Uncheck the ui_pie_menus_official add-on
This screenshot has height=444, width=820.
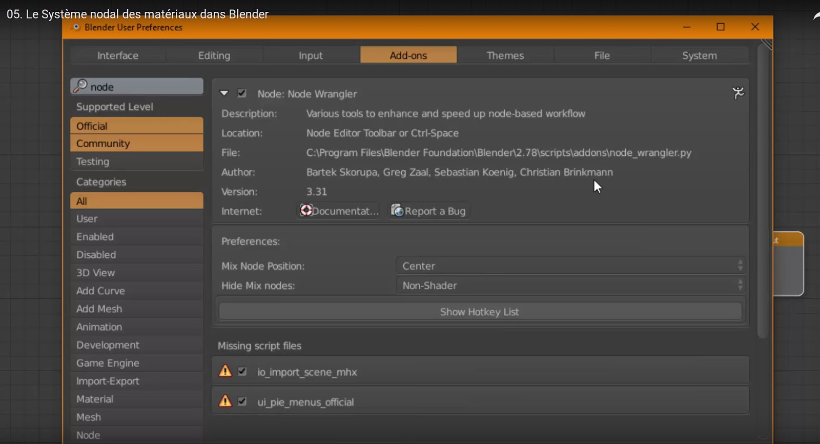[242, 401]
